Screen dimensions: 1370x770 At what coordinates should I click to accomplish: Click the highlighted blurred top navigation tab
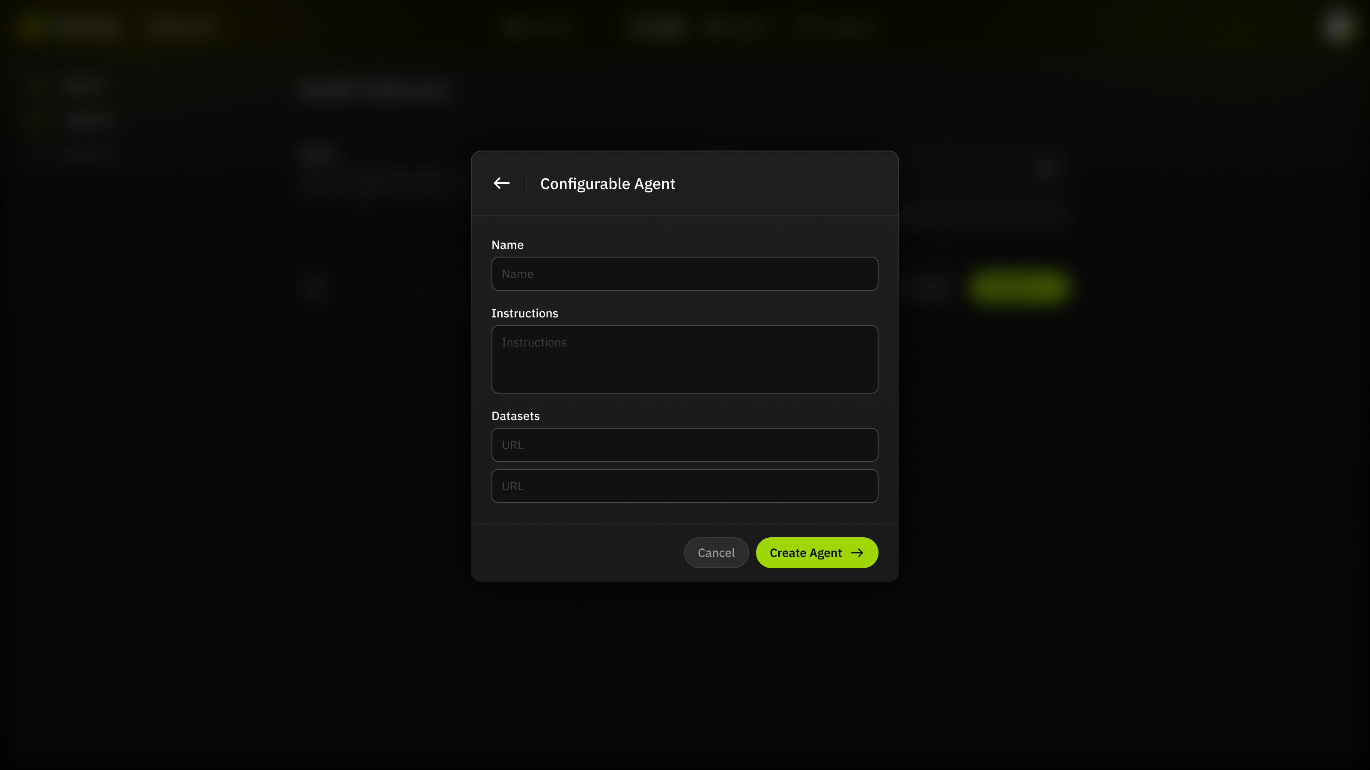pos(659,27)
